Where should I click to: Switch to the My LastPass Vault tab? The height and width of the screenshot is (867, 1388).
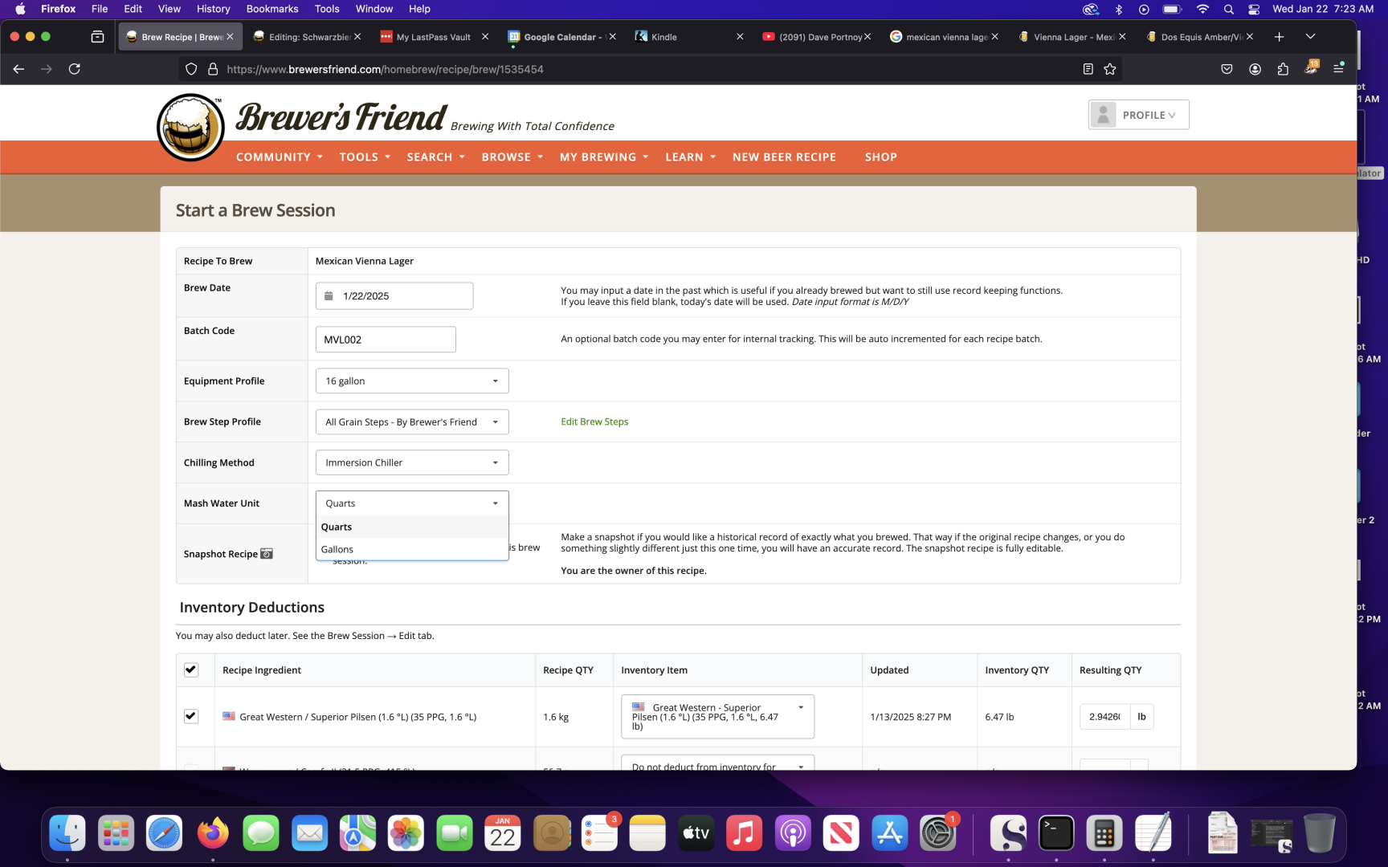434,37
